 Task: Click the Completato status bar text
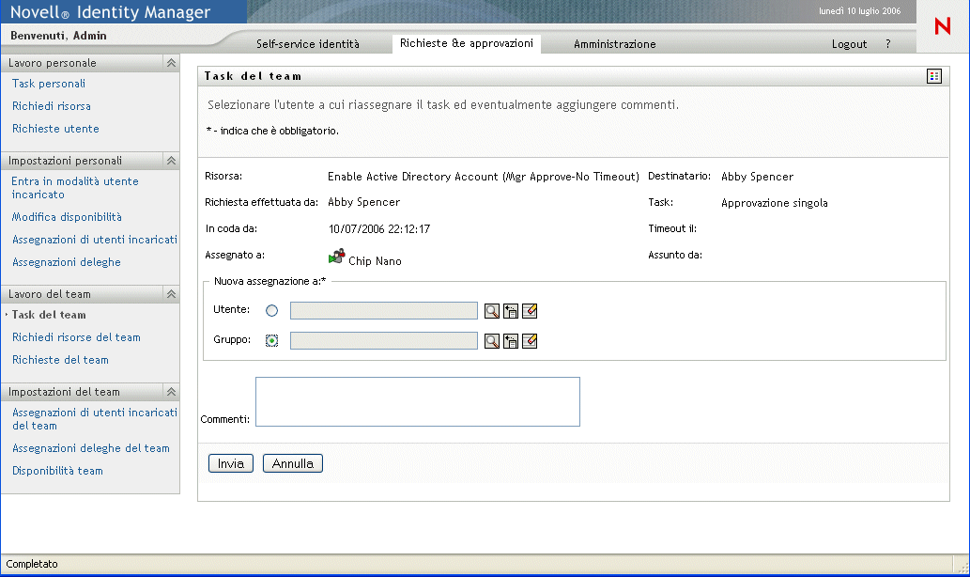(32, 564)
